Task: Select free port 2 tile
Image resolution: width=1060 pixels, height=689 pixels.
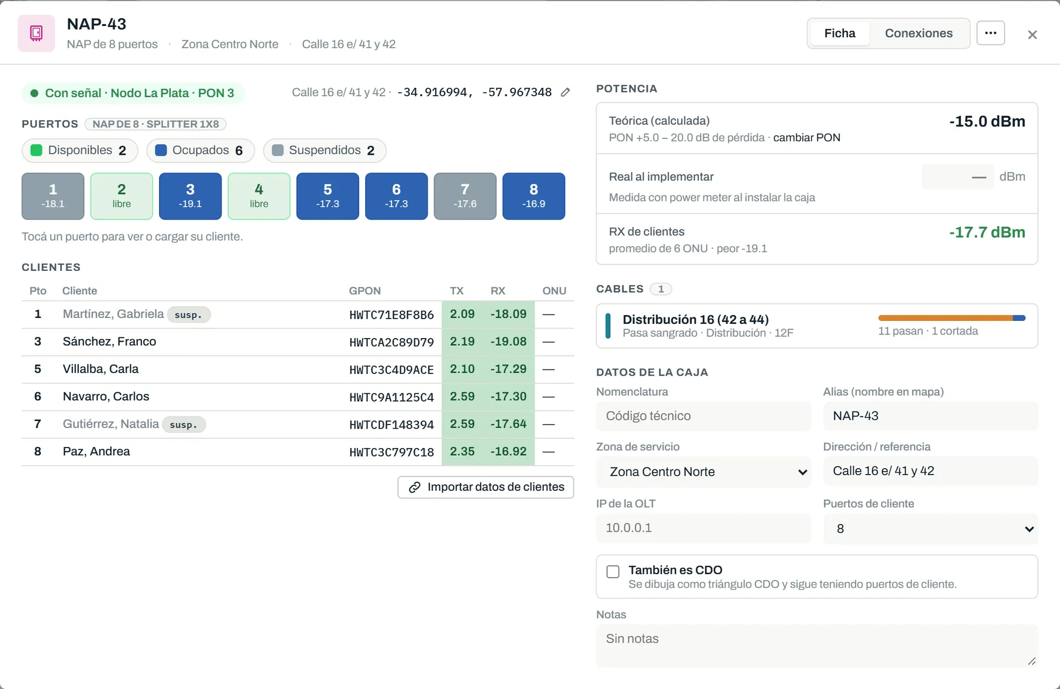Action: point(122,196)
